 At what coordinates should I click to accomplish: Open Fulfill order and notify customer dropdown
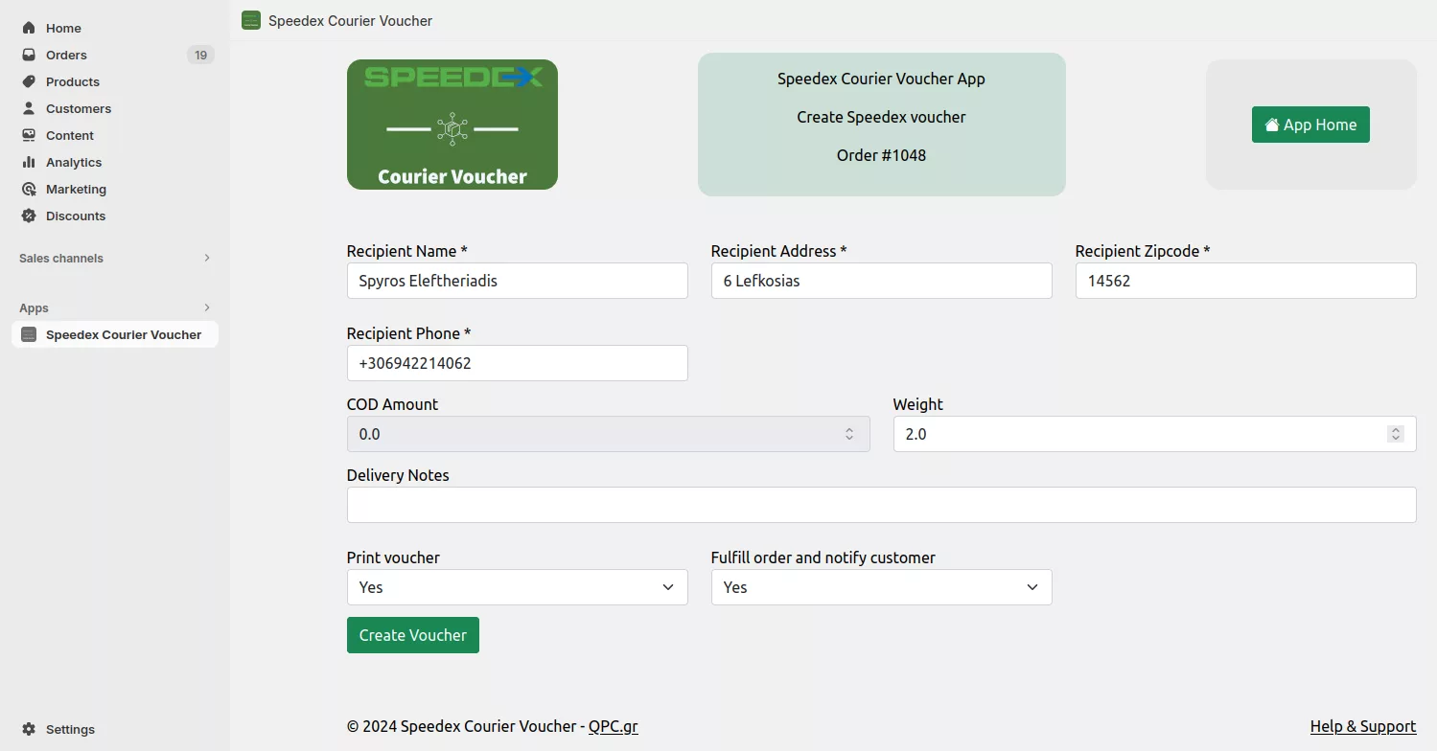[x=882, y=587]
